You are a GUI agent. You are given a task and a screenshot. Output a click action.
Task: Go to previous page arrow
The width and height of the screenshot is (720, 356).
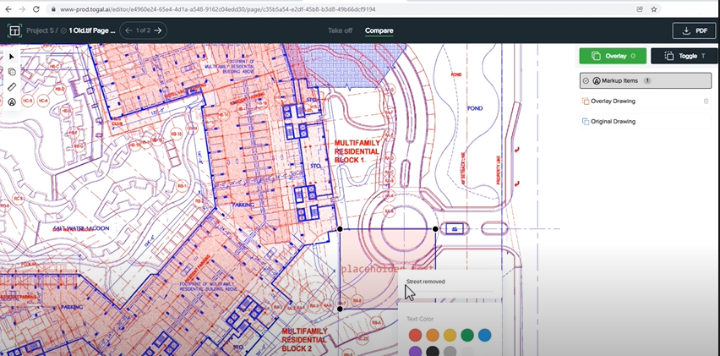click(x=128, y=30)
